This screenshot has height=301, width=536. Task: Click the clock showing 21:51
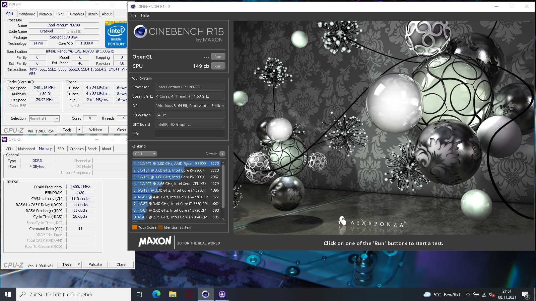[x=507, y=291]
